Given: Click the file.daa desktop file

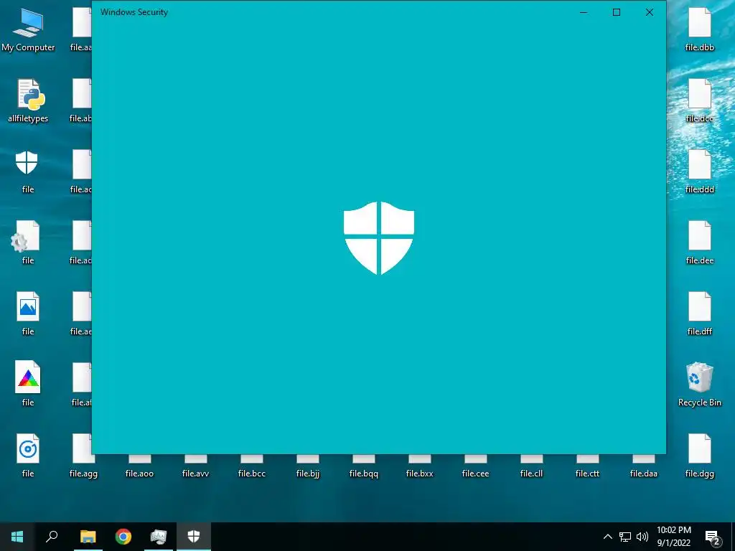Looking at the screenshot, I should 644,468.
